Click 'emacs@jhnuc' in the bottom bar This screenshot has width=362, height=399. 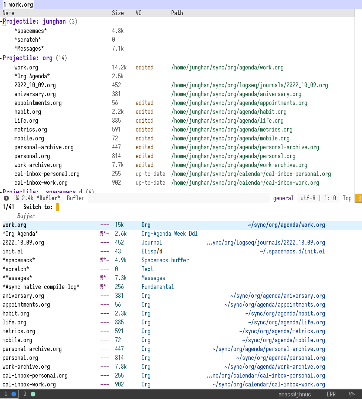(294, 394)
